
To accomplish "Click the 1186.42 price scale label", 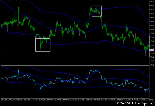I will point(152,25).
